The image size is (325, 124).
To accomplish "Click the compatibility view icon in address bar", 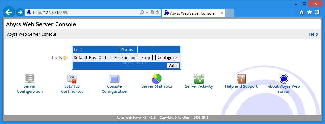I will pos(152,12).
